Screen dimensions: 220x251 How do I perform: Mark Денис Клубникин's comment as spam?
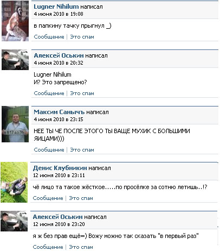(x=81, y=198)
